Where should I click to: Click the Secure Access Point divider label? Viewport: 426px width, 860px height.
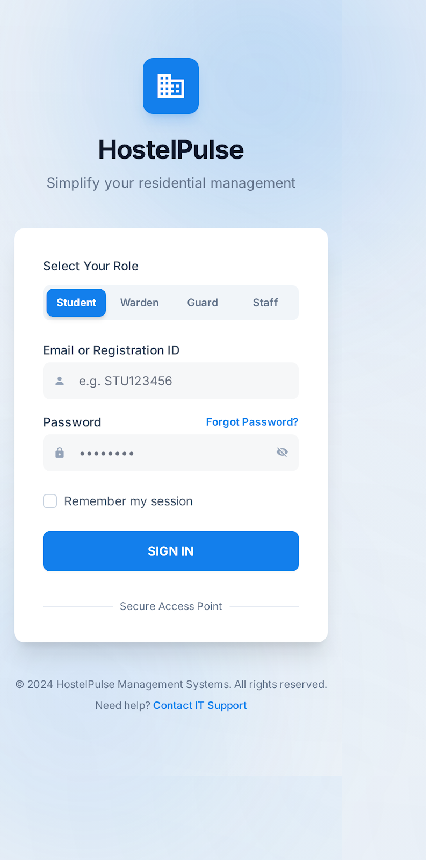[171, 606]
